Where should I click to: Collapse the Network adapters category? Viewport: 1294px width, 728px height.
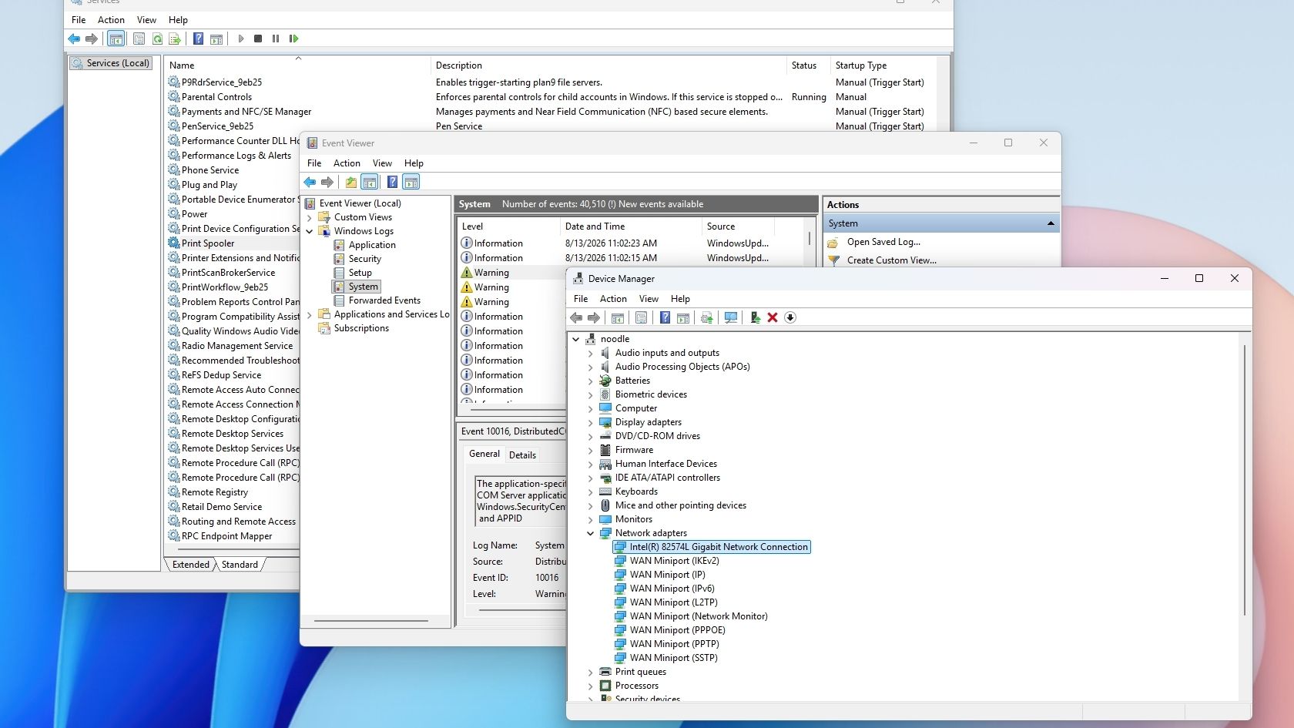[591, 533]
